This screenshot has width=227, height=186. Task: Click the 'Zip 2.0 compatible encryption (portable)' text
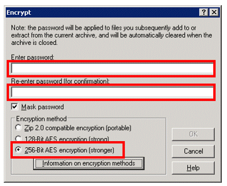(x=78, y=128)
